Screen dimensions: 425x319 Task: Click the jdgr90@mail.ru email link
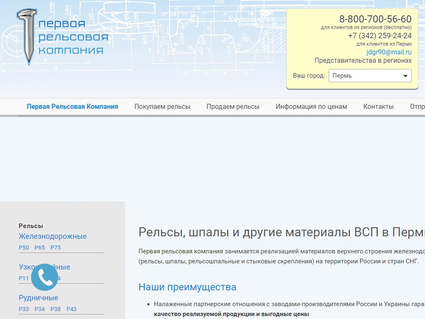[389, 52]
